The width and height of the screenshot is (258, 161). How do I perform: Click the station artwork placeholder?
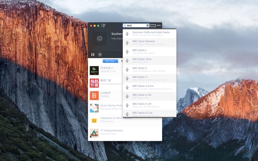tap(100, 39)
